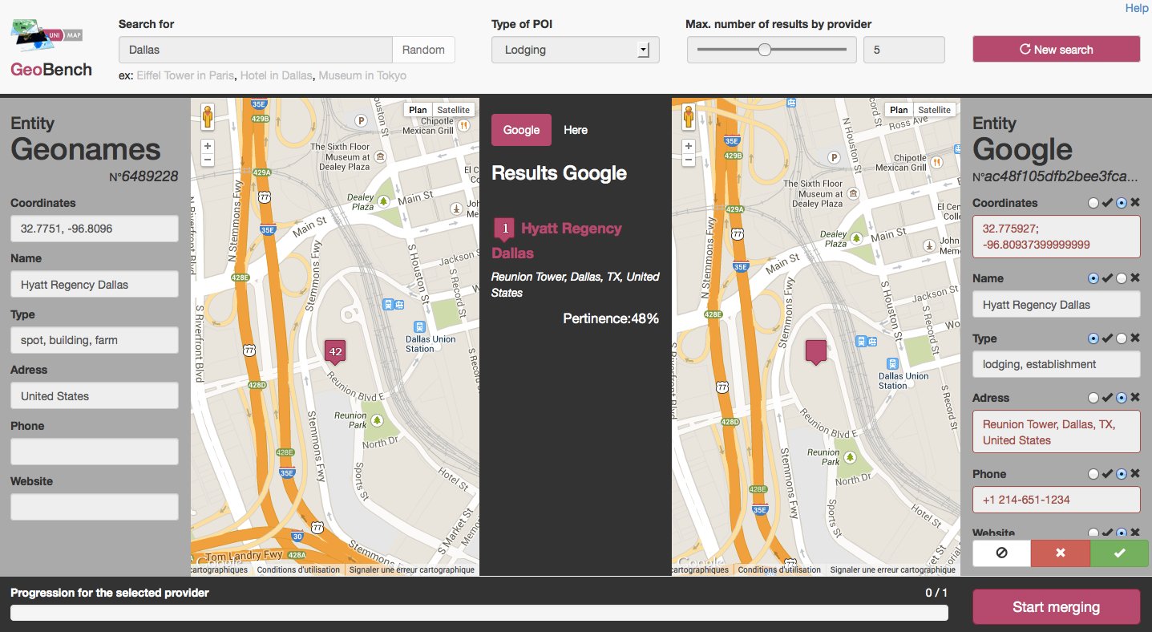Screen dimensions: 1152x632
Task: Click Sixth Floor Museum icon on left map
Action: 379,156
